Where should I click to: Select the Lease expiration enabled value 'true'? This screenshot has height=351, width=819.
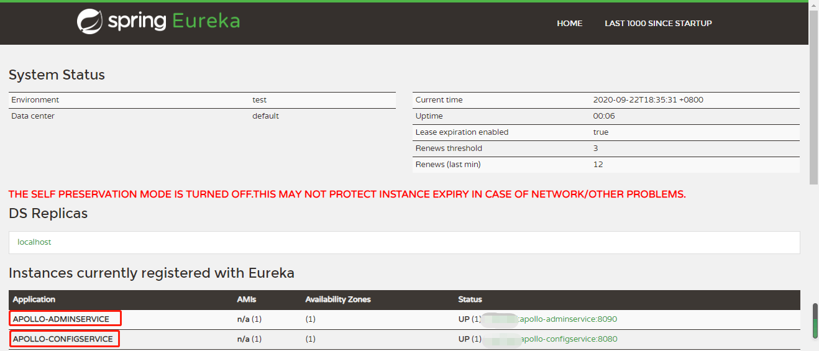(601, 132)
